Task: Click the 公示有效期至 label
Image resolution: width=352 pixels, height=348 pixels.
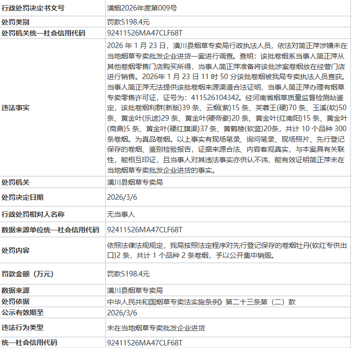Action: 22,313
